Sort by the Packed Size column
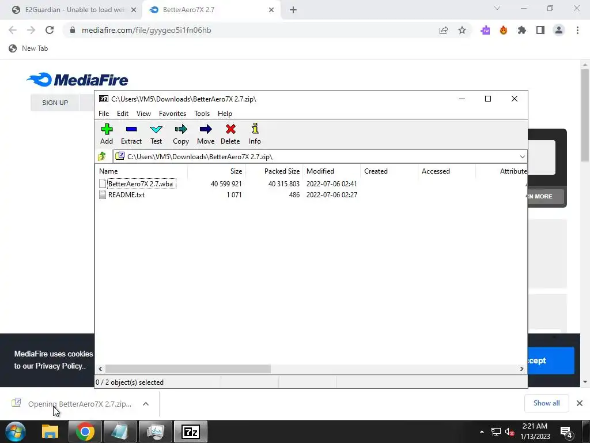Viewport: 590px width, 443px height. pos(274,171)
